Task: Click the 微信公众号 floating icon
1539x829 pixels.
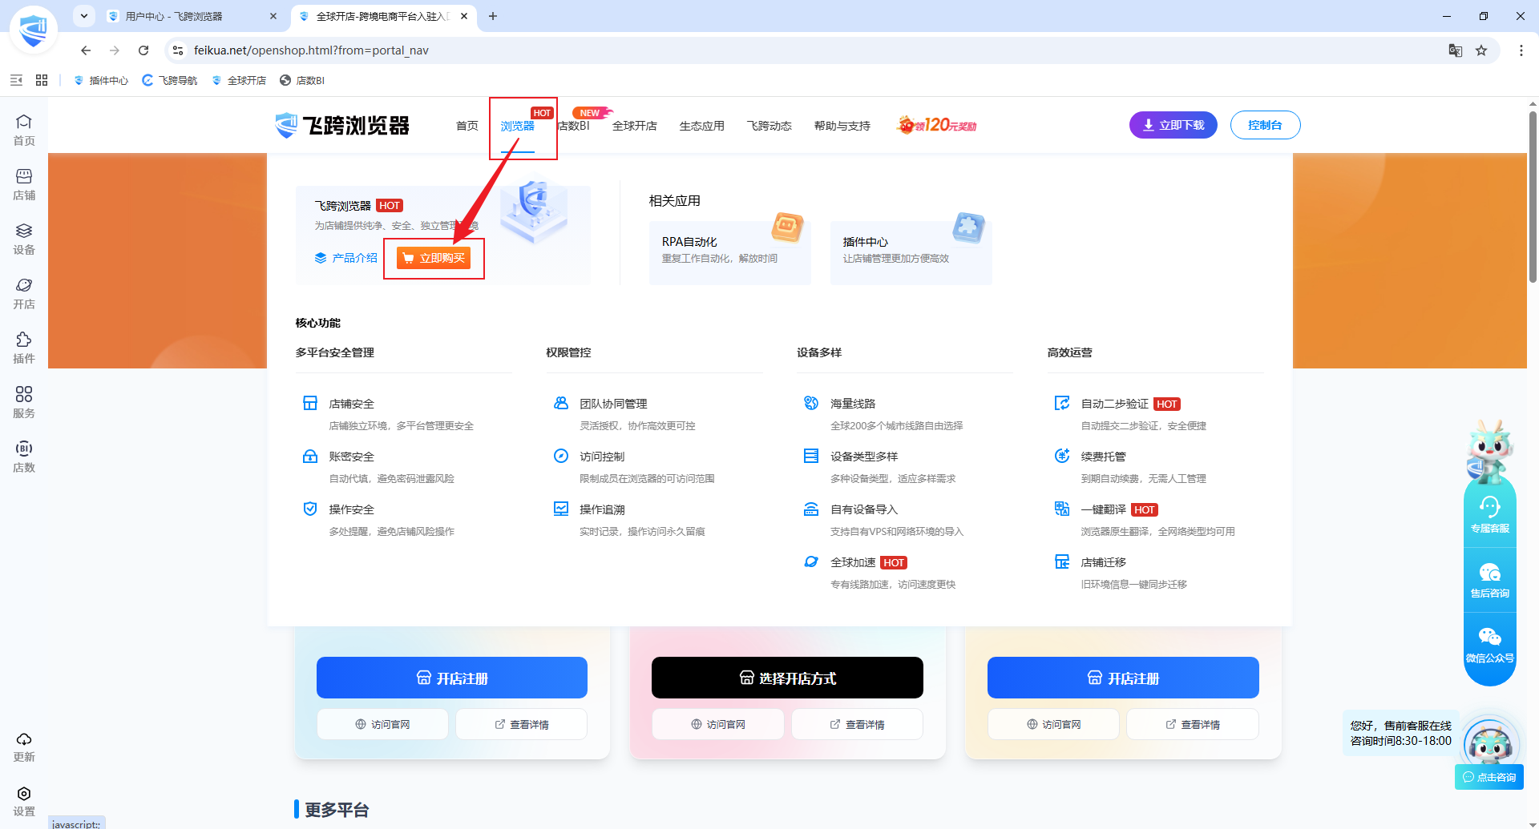Action: pyautogui.click(x=1490, y=646)
